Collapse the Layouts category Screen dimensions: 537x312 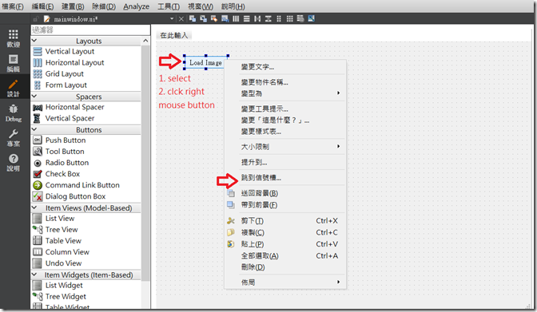(x=34, y=41)
